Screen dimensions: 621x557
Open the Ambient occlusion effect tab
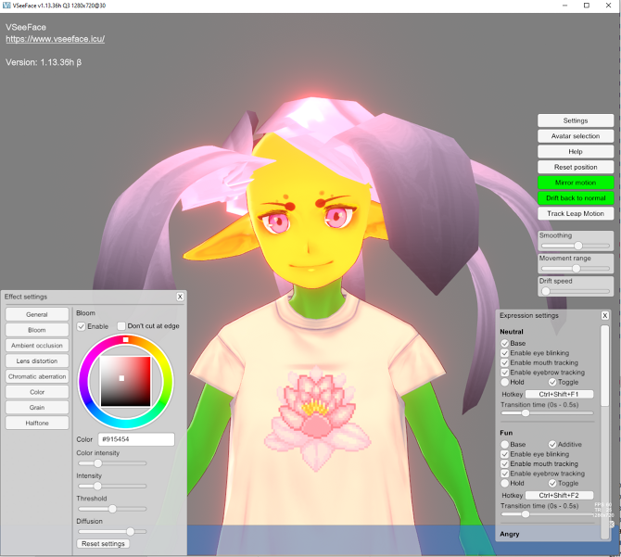(x=37, y=346)
